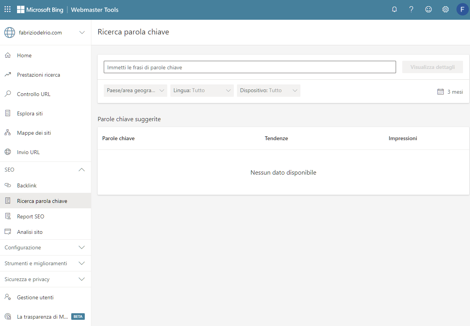Image resolution: width=470 pixels, height=326 pixels.
Task: Expand Sicurezza e privacy section
Action: [x=82, y=279]
